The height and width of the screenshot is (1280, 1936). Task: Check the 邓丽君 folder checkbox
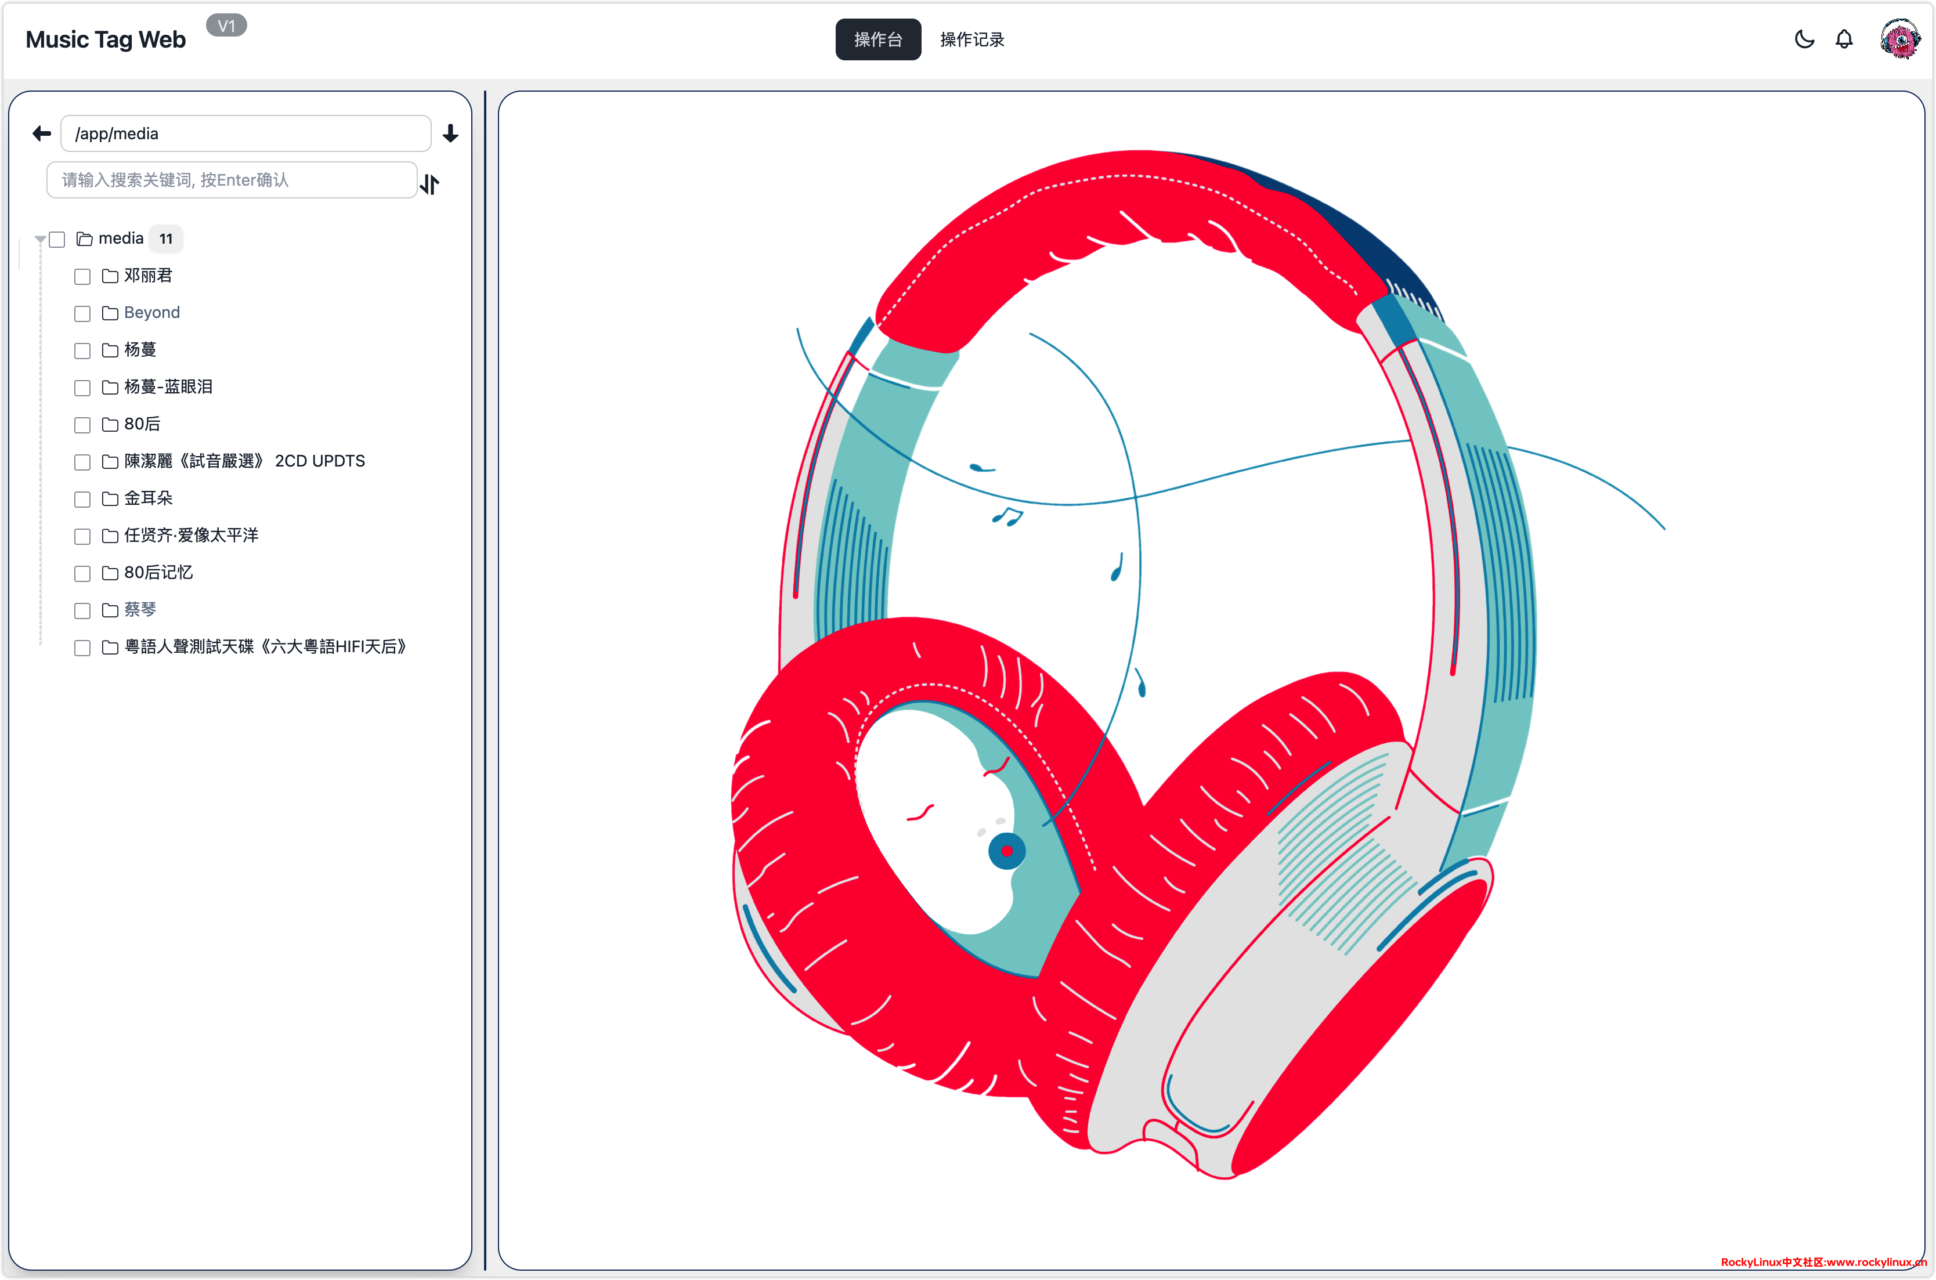tap(82, 277)
